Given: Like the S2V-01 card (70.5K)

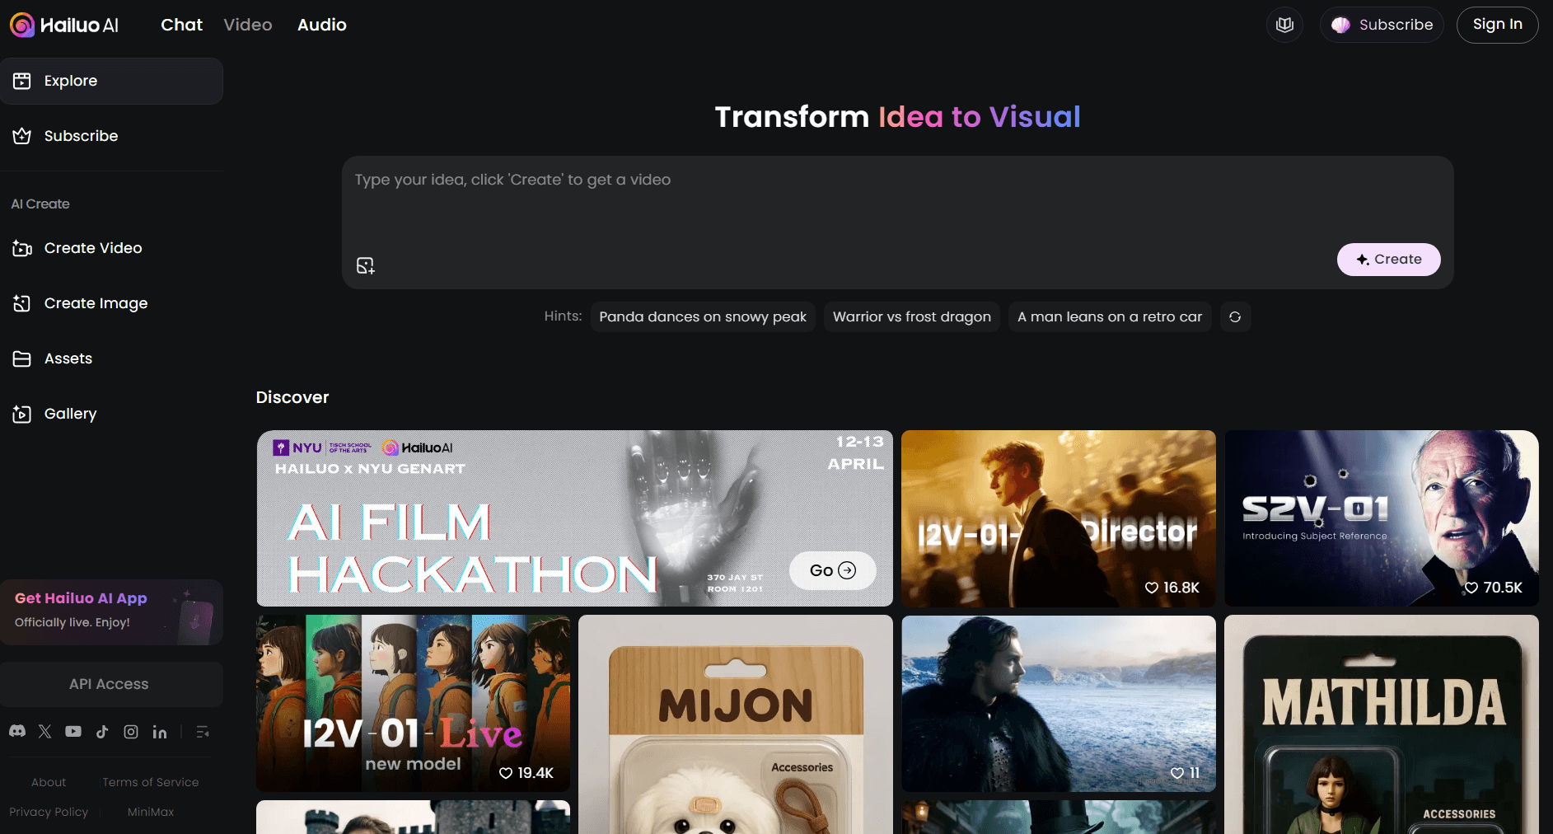Looking at the screenshot, I should 1471,588.
